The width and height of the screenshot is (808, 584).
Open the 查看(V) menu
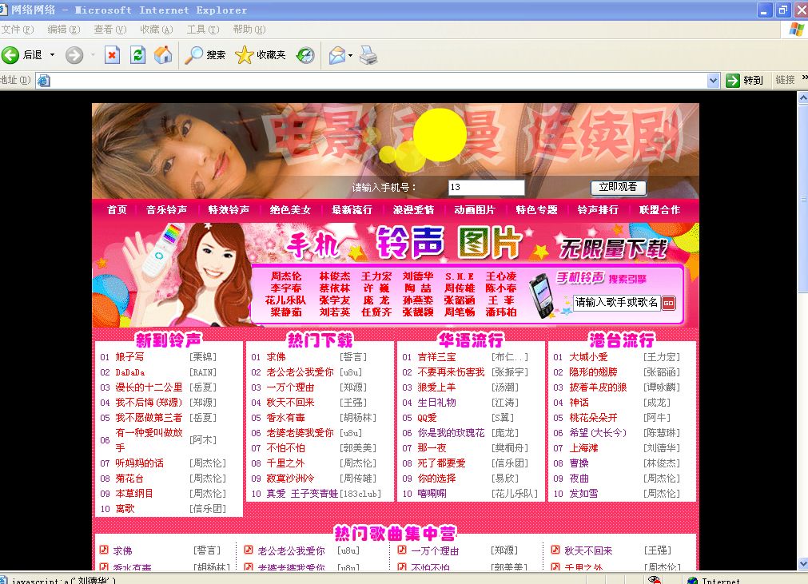109,30
